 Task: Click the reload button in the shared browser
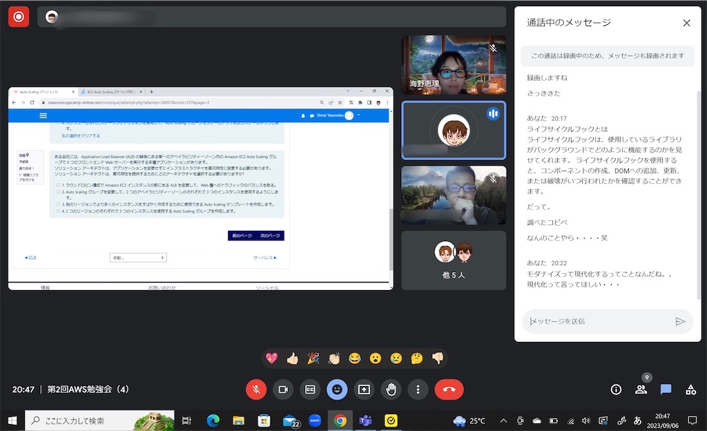click(32, 102)
